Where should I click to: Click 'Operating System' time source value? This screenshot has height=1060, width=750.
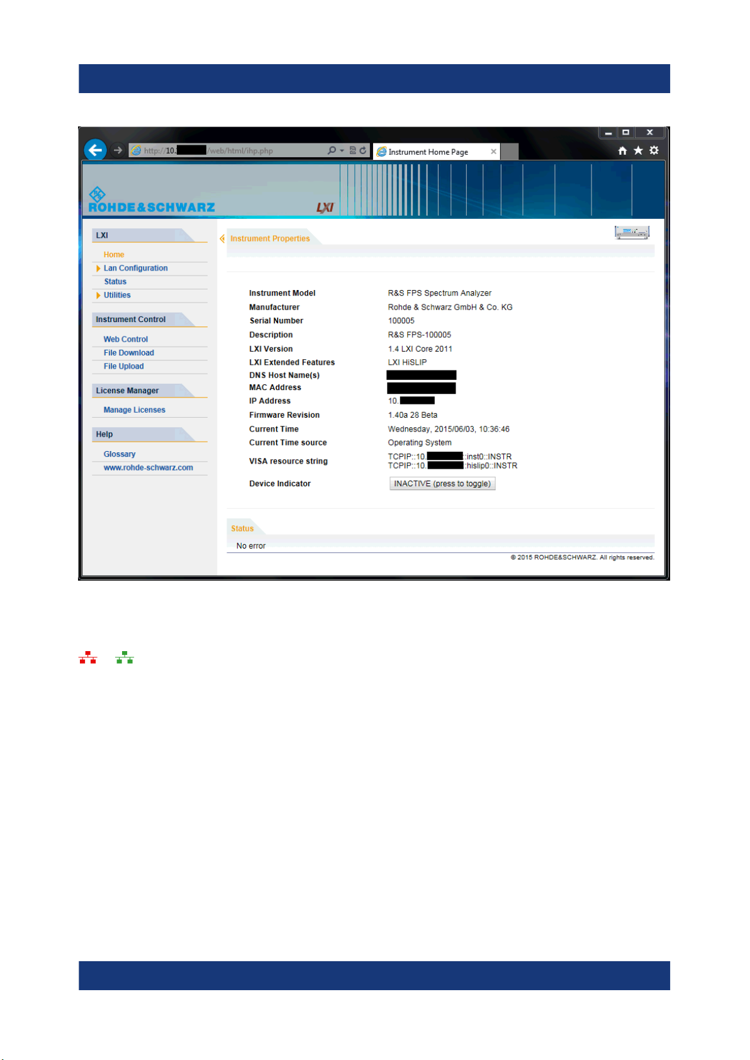tap(420, 443)
